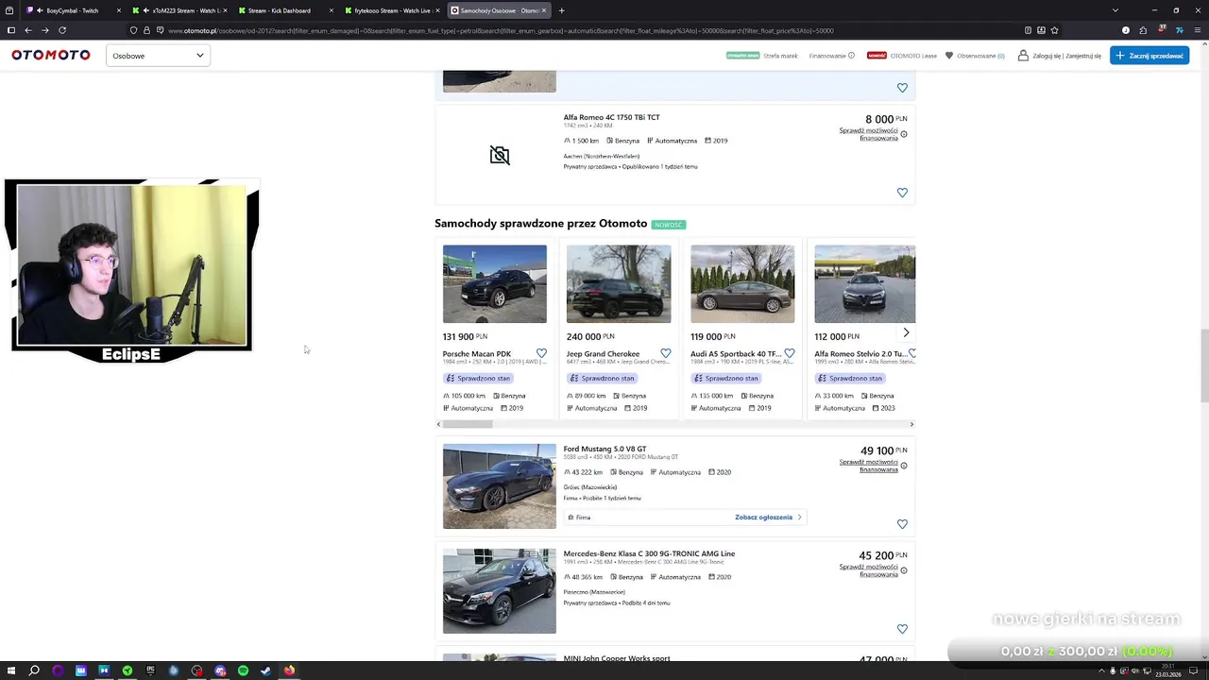Bookmark this page with the star icon

coord(1055,30)
